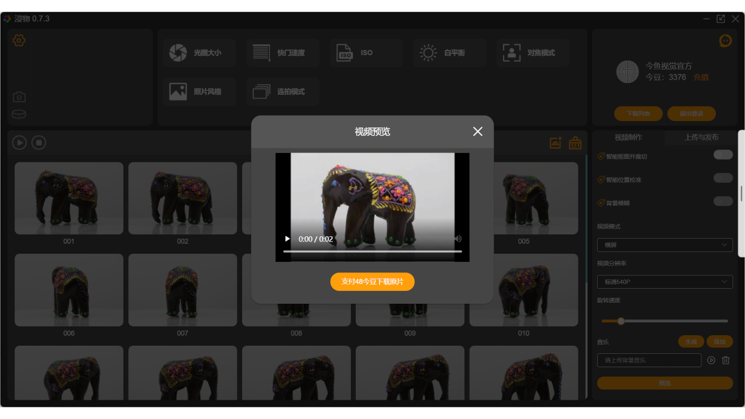
Task: Click 支付48今豆下载原片 button
Action: tap(372, 282)
